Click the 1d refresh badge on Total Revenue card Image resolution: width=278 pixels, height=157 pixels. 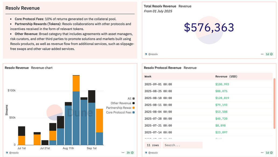tap(269, 54)
